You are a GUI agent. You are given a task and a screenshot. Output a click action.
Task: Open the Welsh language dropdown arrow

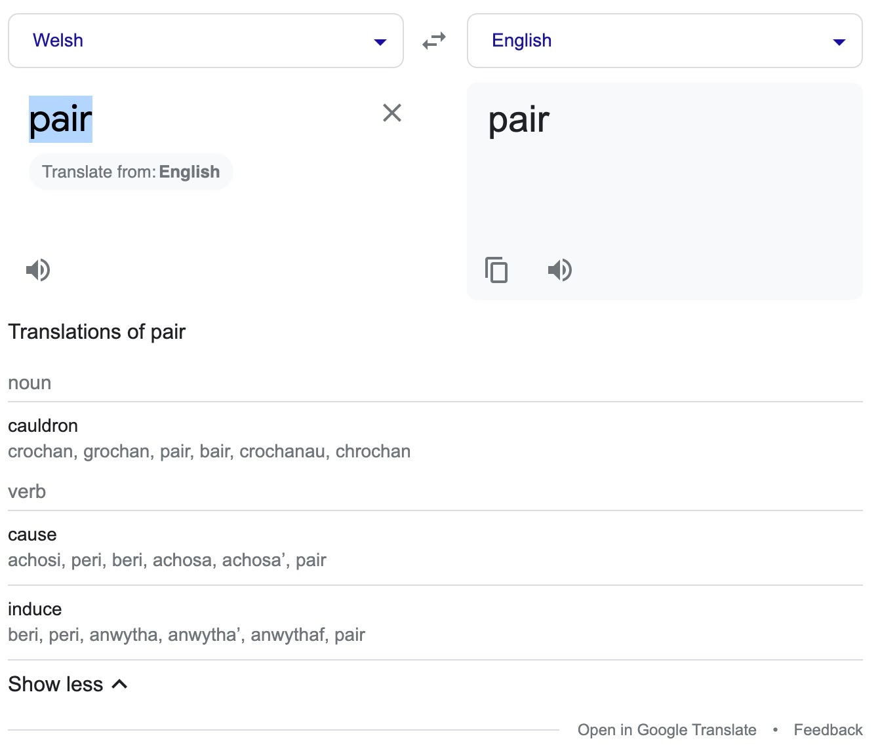coord(380,41)
